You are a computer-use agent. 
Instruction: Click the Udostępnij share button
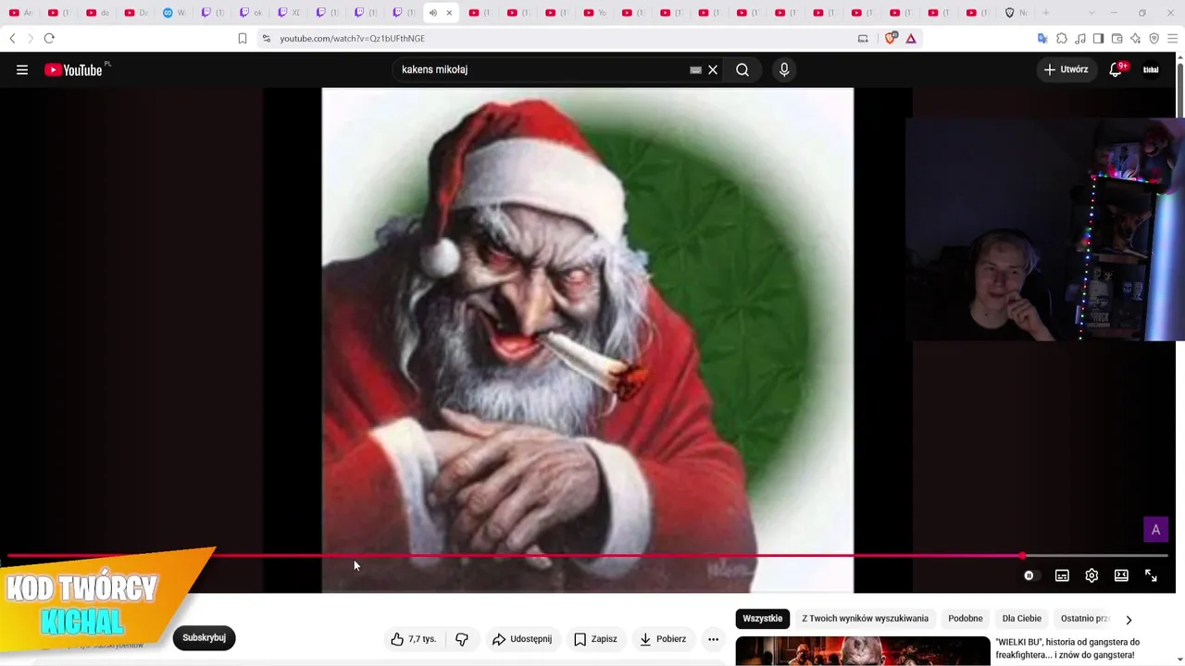[x=522, y=639]
